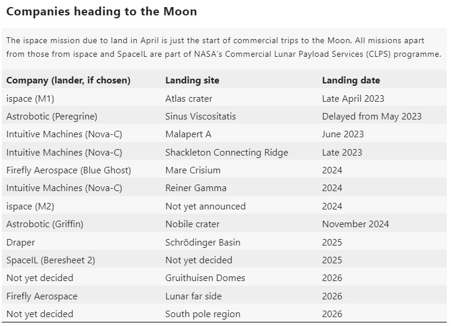Screen dimensions: 451x326
Task: Select the Draper company cell
Action: [x=21, y=242]
